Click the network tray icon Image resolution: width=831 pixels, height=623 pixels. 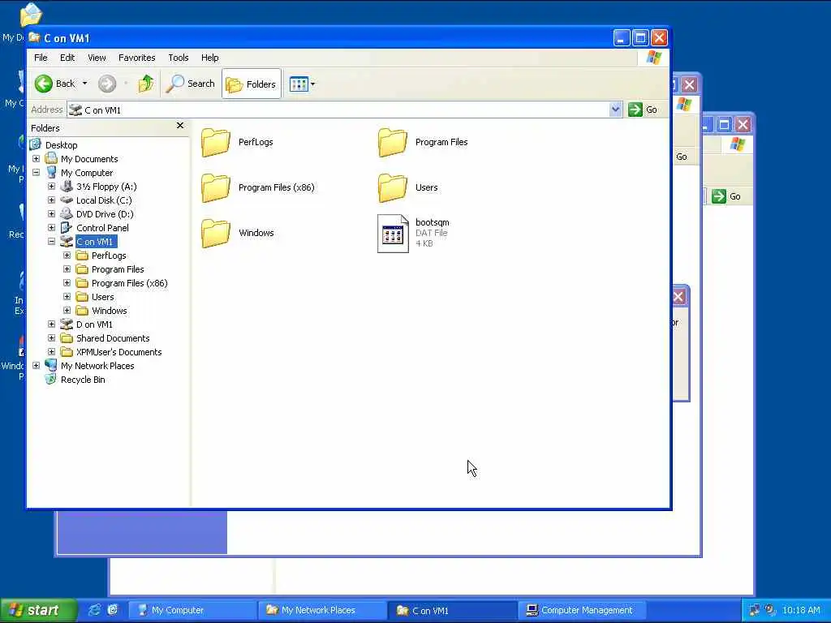pyautogui.click(x=754, y=610)
